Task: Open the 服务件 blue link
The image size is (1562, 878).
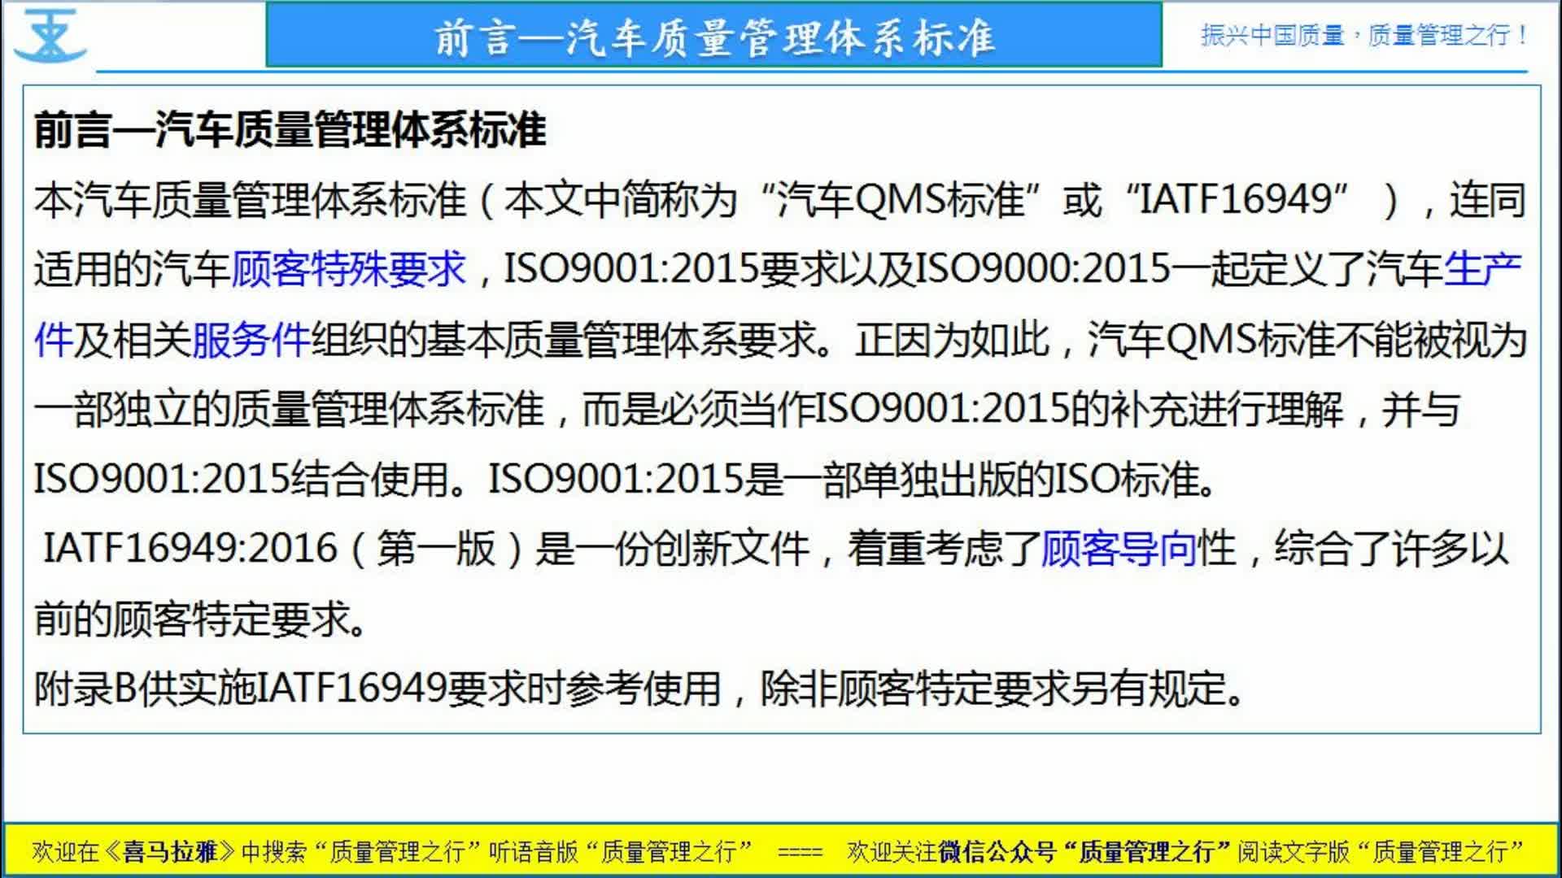Action: [251, 339]
